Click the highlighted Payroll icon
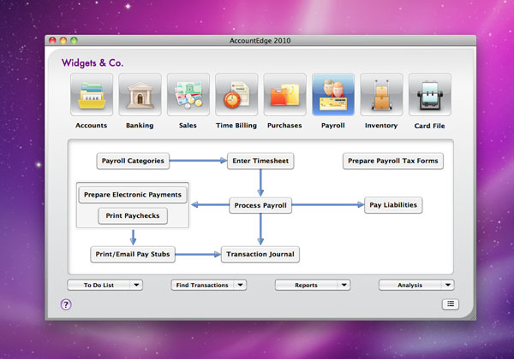 click(x=333, y=95)
